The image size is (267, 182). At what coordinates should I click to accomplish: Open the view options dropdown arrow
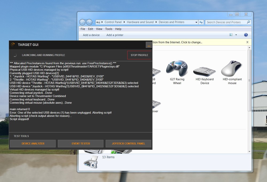click(236, 35)
